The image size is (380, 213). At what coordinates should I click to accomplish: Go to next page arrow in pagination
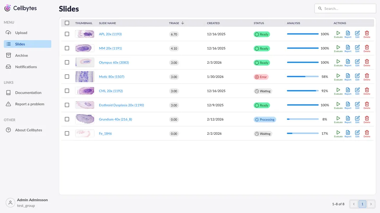[371, 204]
